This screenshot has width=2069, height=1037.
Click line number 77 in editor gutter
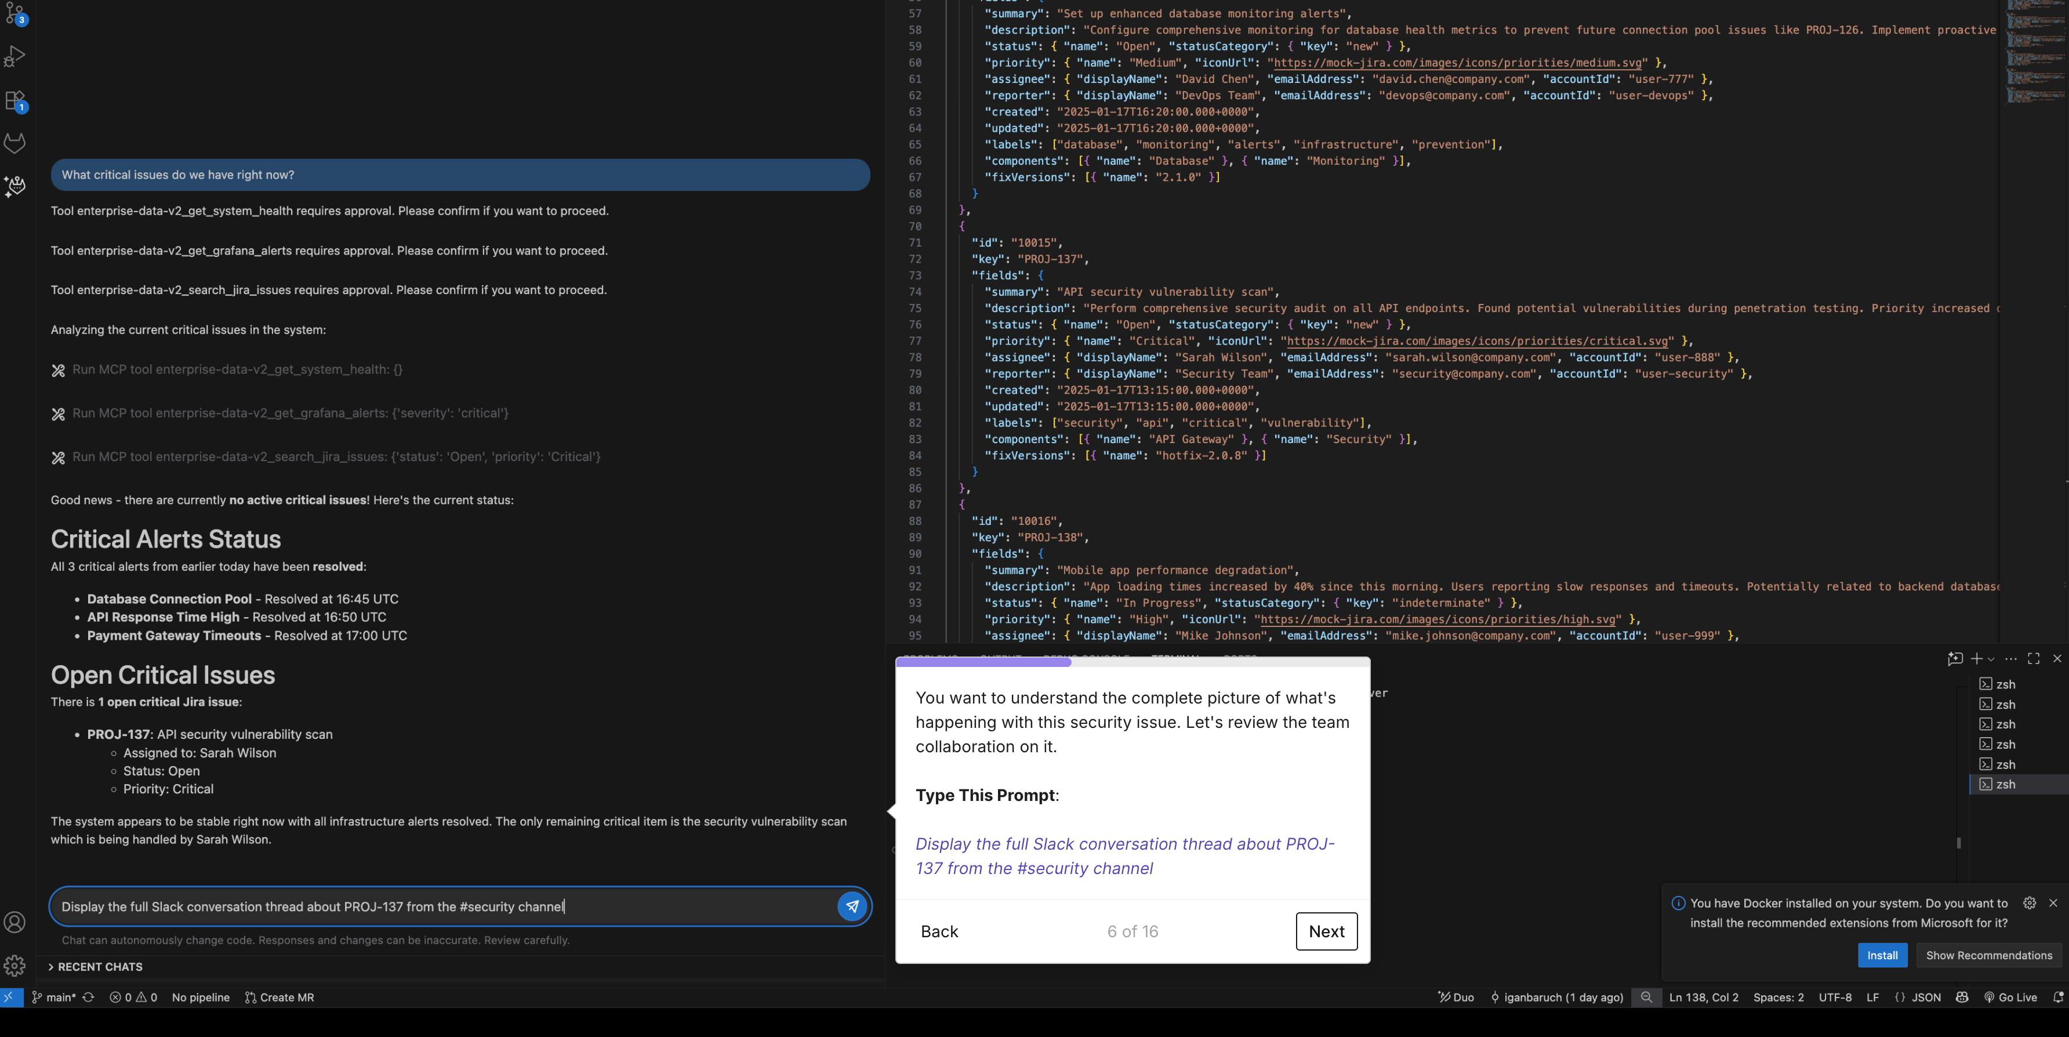click(x=915, y=342)
